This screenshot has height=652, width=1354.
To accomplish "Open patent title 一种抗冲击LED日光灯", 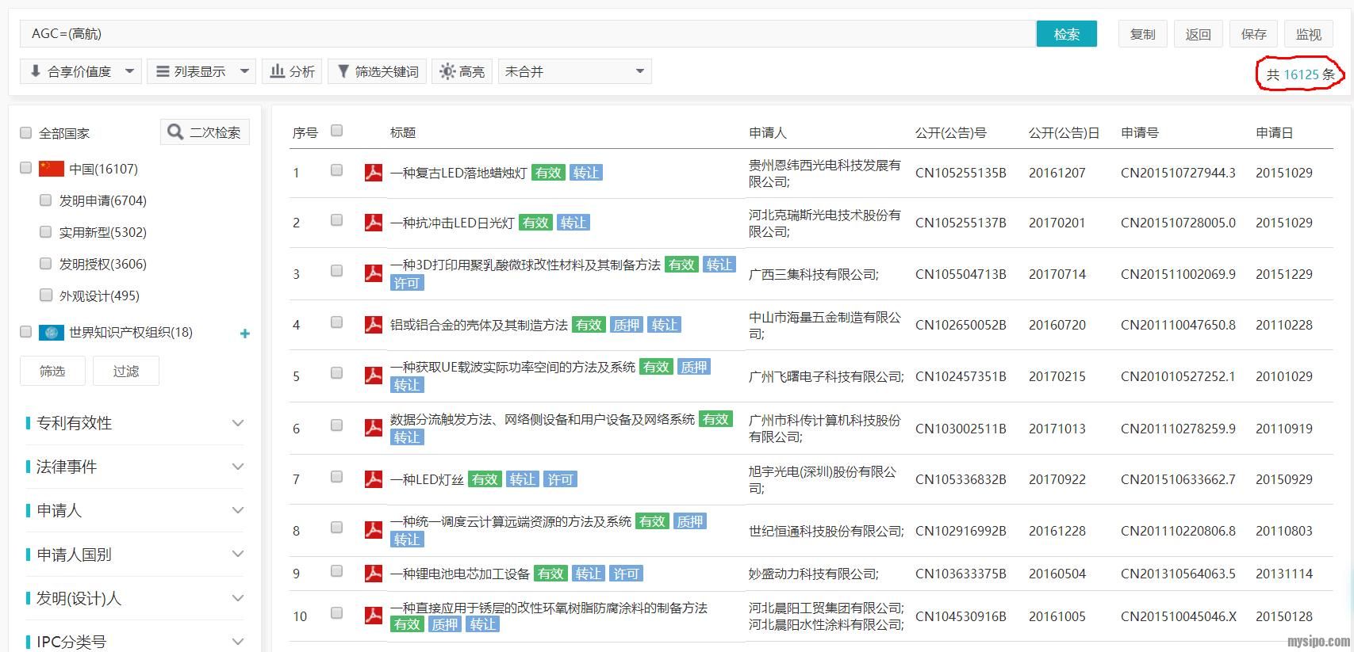I will 452,223.
